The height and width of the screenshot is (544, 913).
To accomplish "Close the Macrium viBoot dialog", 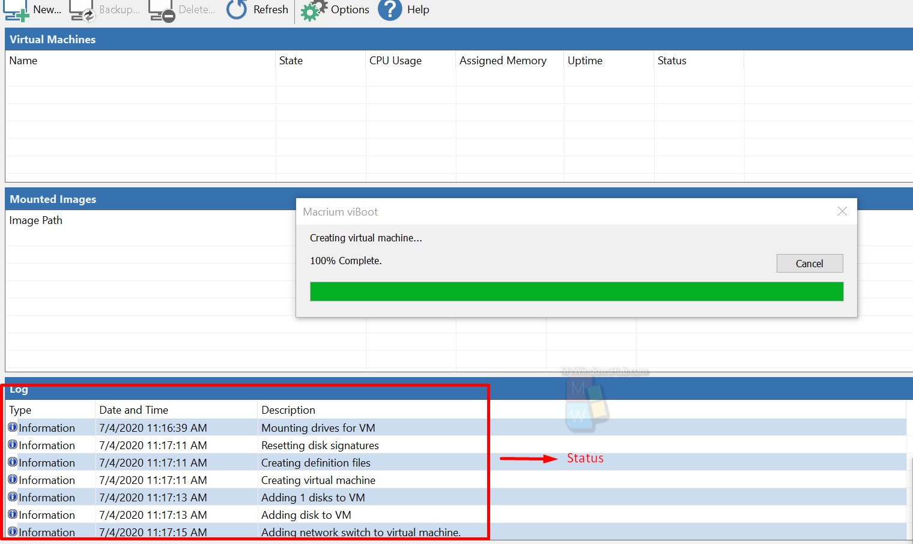I will (x=842, y=211).
